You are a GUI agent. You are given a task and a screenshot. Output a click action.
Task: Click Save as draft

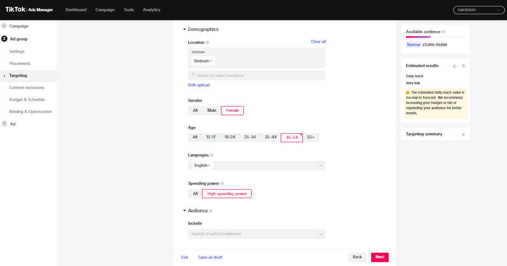(x=210, y=257)
